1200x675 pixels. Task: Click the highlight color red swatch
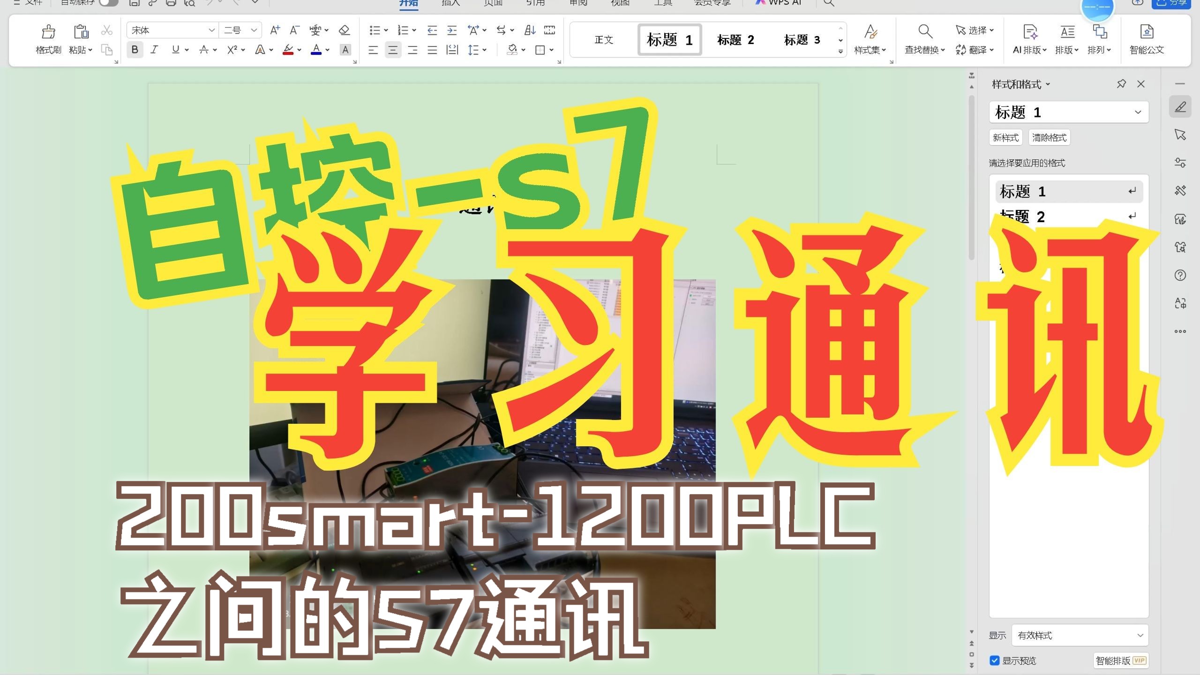(x=288, y=50)
